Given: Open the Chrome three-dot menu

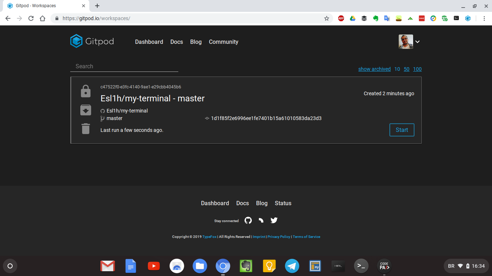Looking at the screenshot, I should pos(484,18).
